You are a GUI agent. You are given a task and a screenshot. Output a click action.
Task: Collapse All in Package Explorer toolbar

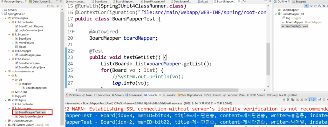tap(48, 6)
